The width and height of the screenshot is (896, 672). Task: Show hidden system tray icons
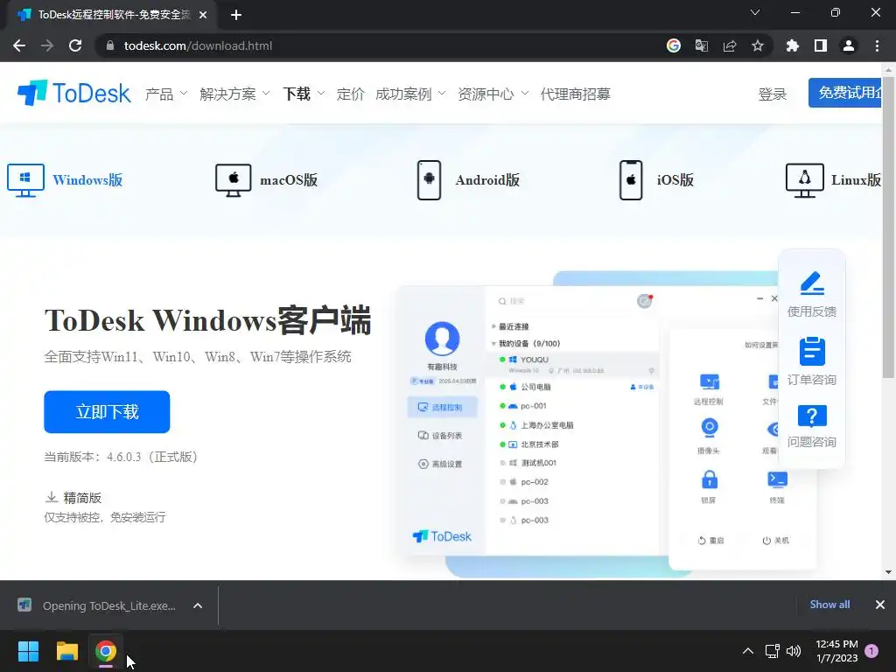click(x=748, y=651)
